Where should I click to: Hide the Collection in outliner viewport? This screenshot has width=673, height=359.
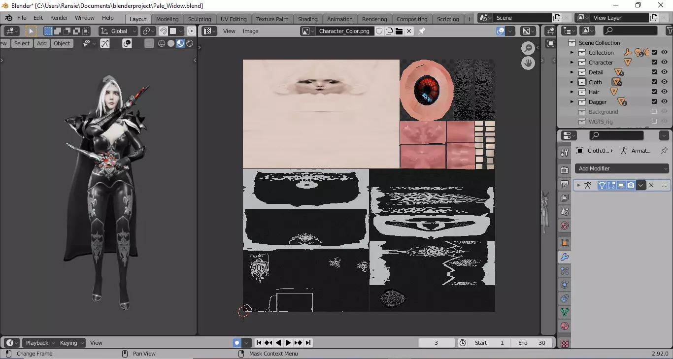click(664, 53)
